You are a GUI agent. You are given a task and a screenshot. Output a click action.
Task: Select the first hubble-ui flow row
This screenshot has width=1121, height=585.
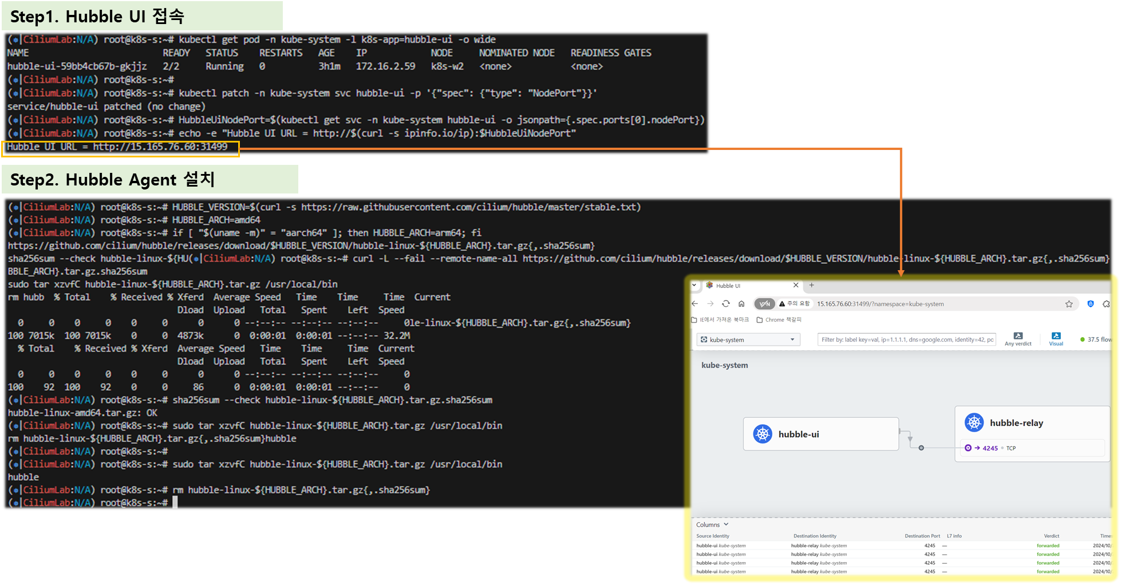coord(902,546)
